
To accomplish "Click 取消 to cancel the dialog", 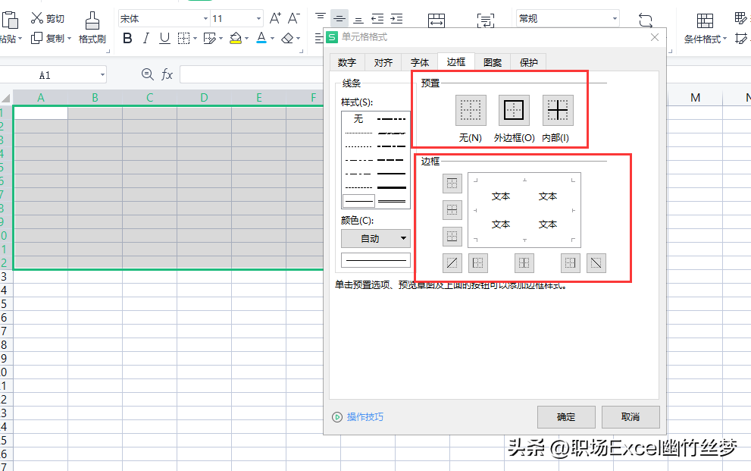I will [631, 417].
